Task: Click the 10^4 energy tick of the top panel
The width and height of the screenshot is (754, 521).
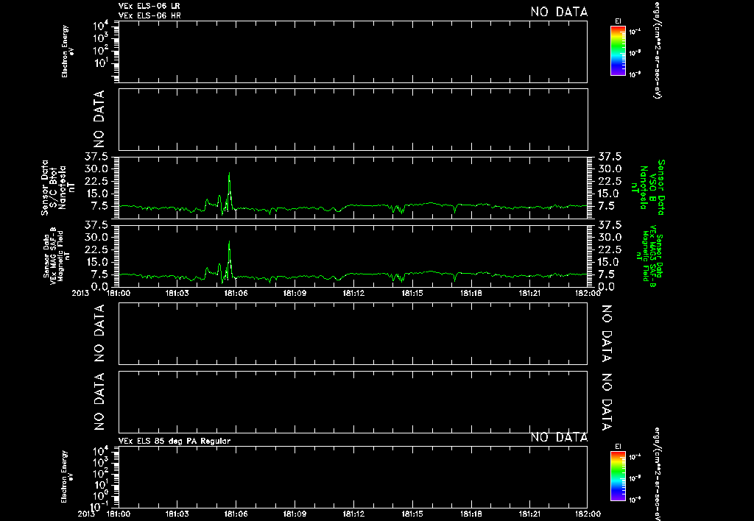Action: (x=101, y=26)
